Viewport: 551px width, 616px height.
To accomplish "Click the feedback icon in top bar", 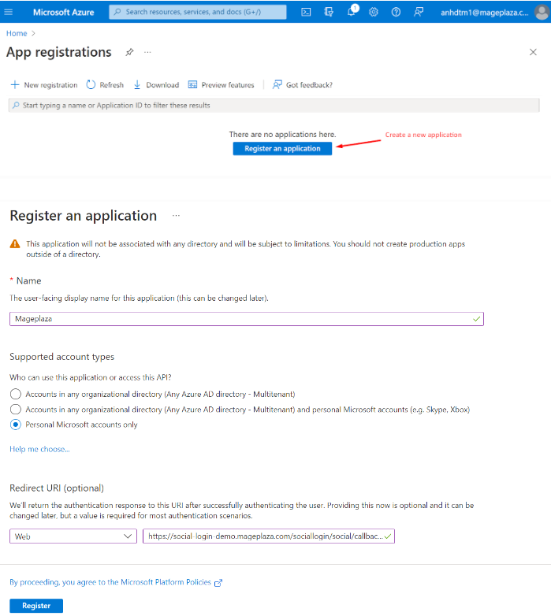I will (x=419, y=12).
